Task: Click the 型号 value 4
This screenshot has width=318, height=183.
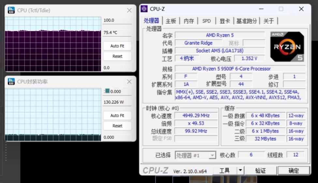Action: (241, 76)
